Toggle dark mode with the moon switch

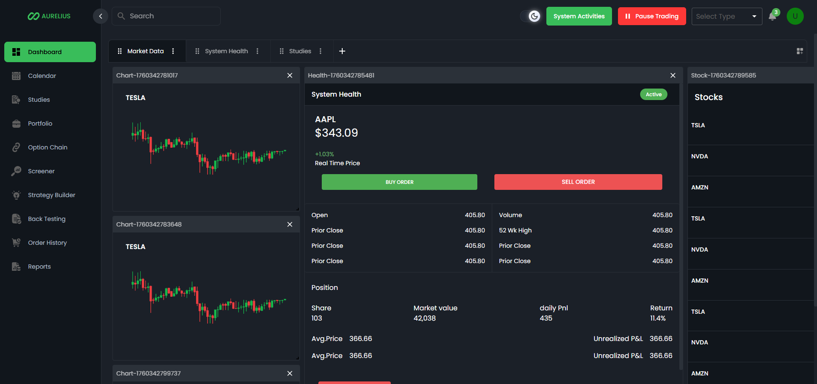(534, 16)
